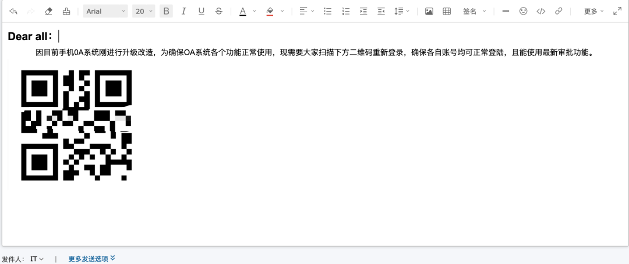
Task: Click into the Chinese body paragraph
Action: (x=314, y=52)
